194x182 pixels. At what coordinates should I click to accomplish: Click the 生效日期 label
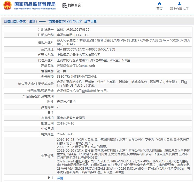[x=47, y=129]
